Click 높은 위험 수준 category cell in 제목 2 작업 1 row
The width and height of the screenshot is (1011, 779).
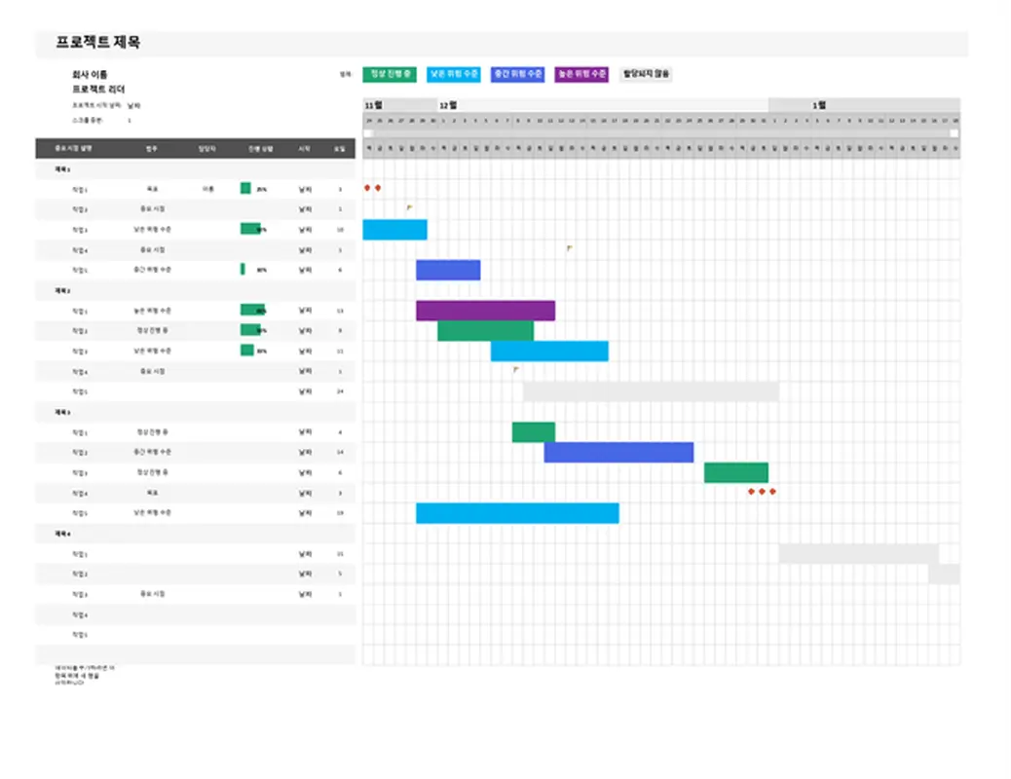tap(152, 311)
